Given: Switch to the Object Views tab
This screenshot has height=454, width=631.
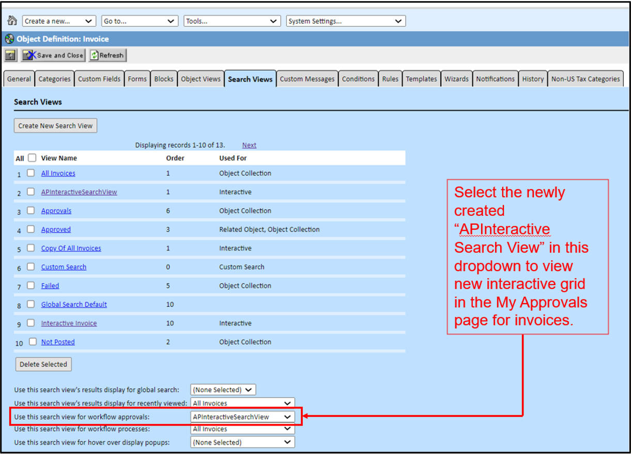Looking at the screenshot, I should [201, 79].
